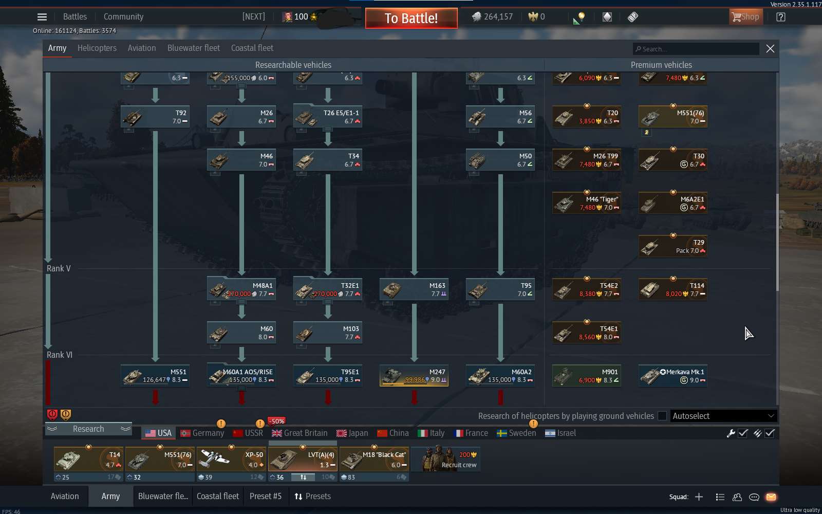Expand the T26 E5/E1-1 vehicle group
This screenshot has width=822, height=514.
[328, 130]
